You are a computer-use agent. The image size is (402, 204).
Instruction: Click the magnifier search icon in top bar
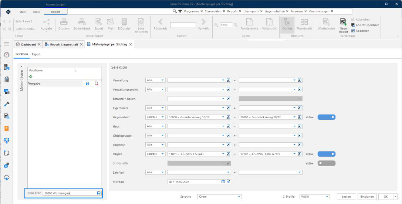[x=175, y=11]
